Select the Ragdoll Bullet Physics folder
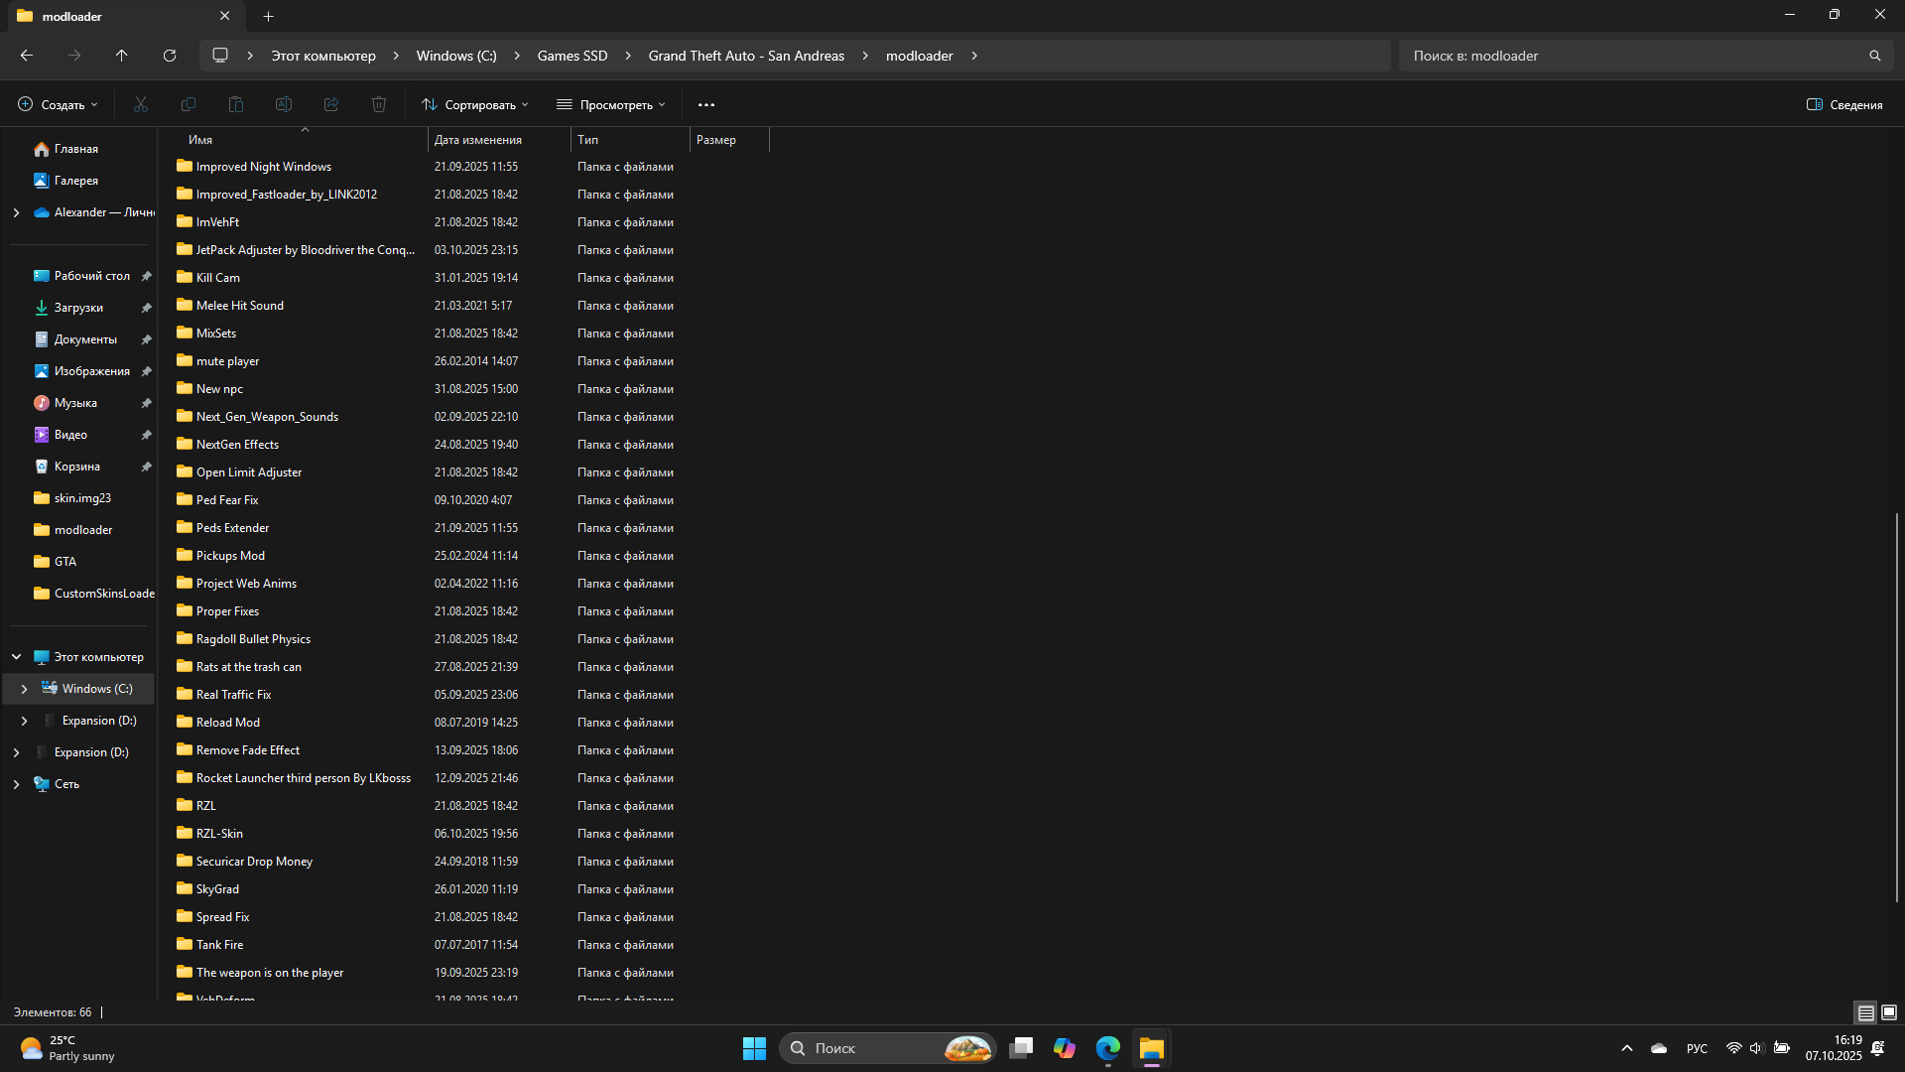 (253, 639)
